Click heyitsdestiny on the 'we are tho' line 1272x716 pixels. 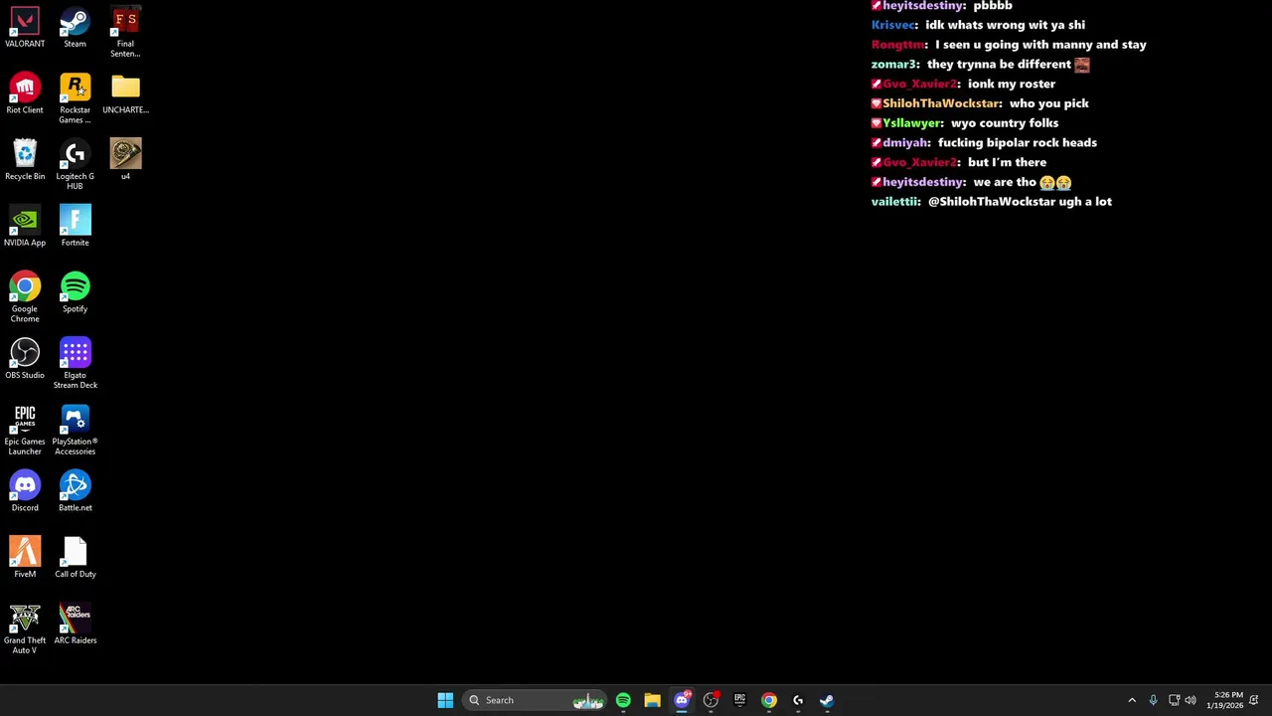coord(924,182)
